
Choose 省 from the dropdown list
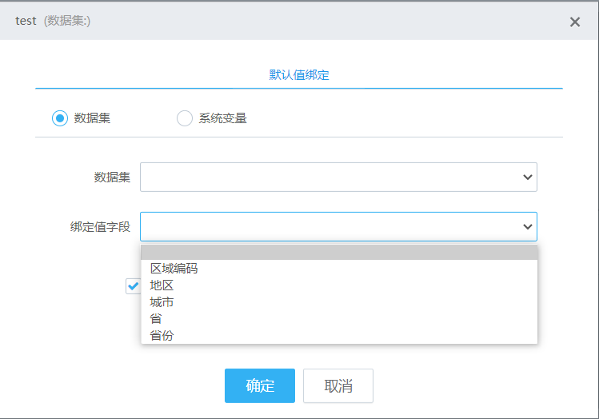point(339,318)
